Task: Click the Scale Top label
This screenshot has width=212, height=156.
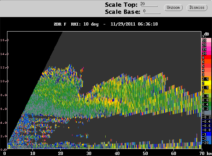Action: click(121, 5)
